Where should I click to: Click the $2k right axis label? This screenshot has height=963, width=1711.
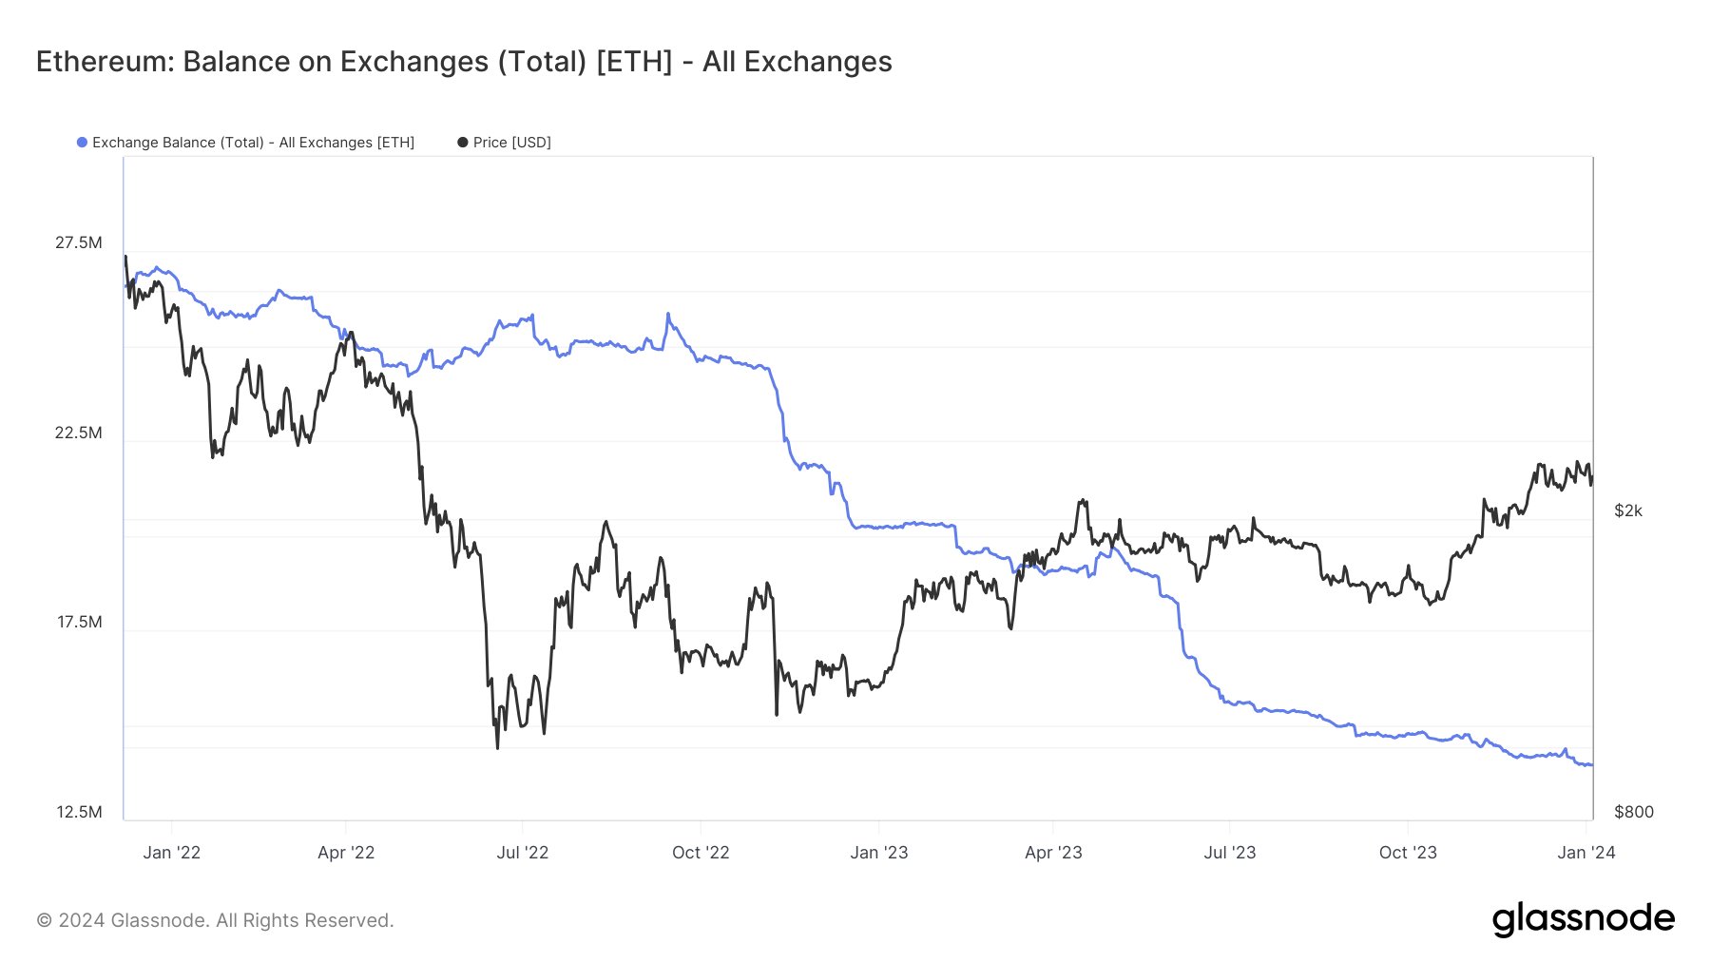(1628, 511)
